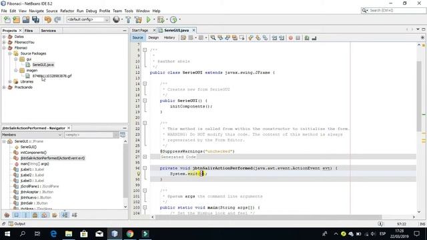The image size is (427, 240).
Task: Click the Undo toolbar icon
Action: pos(47,19)
